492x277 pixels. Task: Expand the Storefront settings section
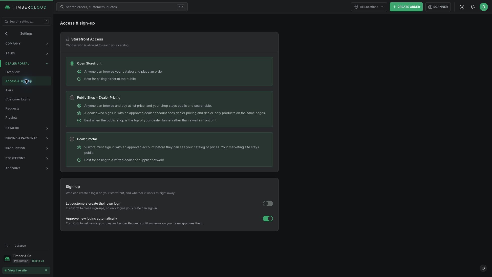tap(26, 158)
